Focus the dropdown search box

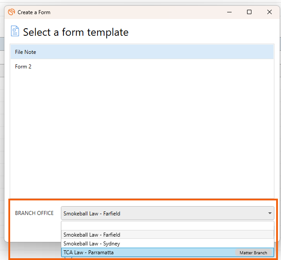[168, 226]
